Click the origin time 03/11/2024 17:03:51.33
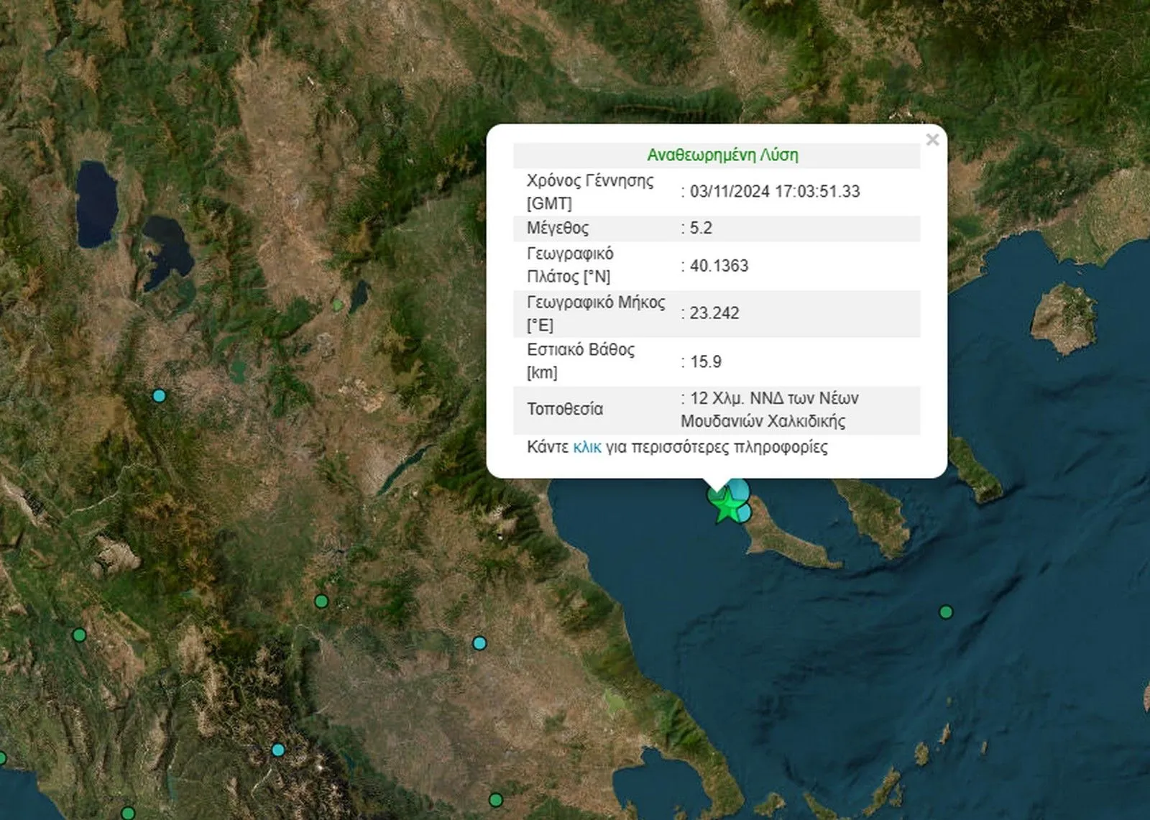The width and height of the screenshot is (1150, 820). point(775,191)
